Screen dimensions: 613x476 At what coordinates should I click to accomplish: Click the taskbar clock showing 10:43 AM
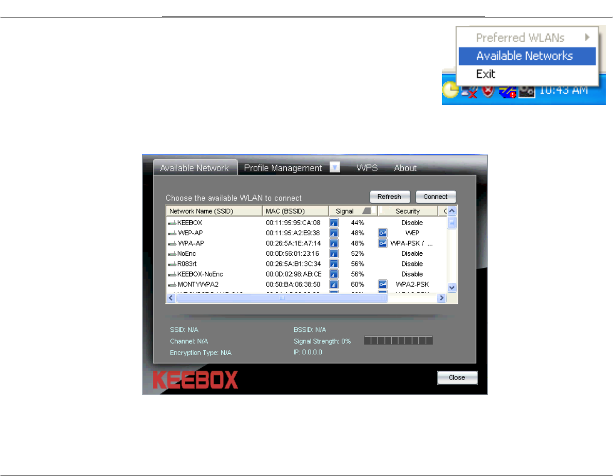point(563,91)
